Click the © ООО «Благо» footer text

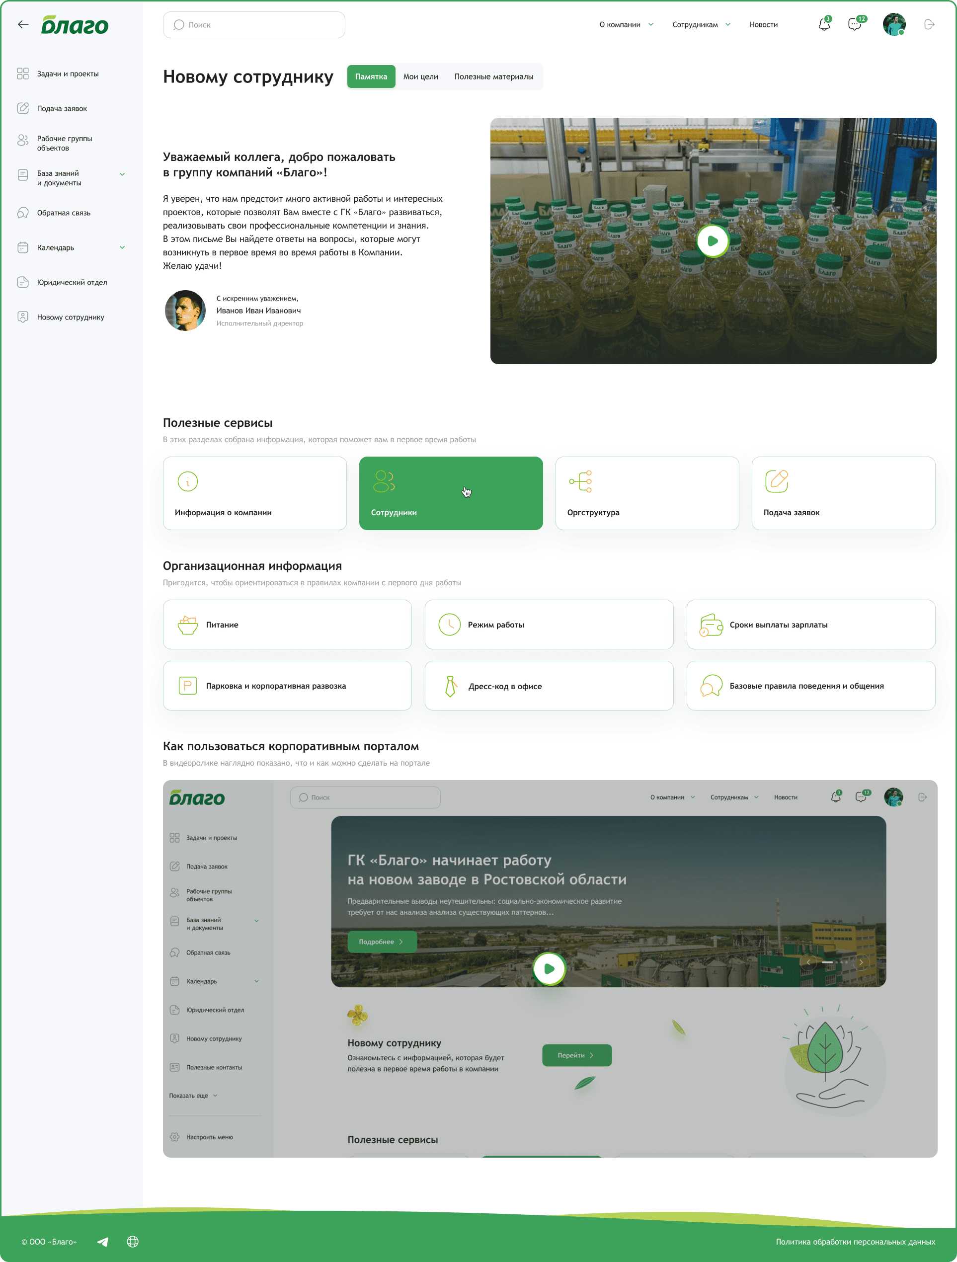(x=49, y=1242)
